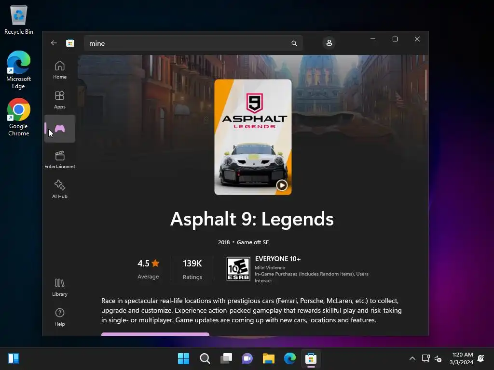
Task: Open Help from the sidebar
Action: (59, 317)
